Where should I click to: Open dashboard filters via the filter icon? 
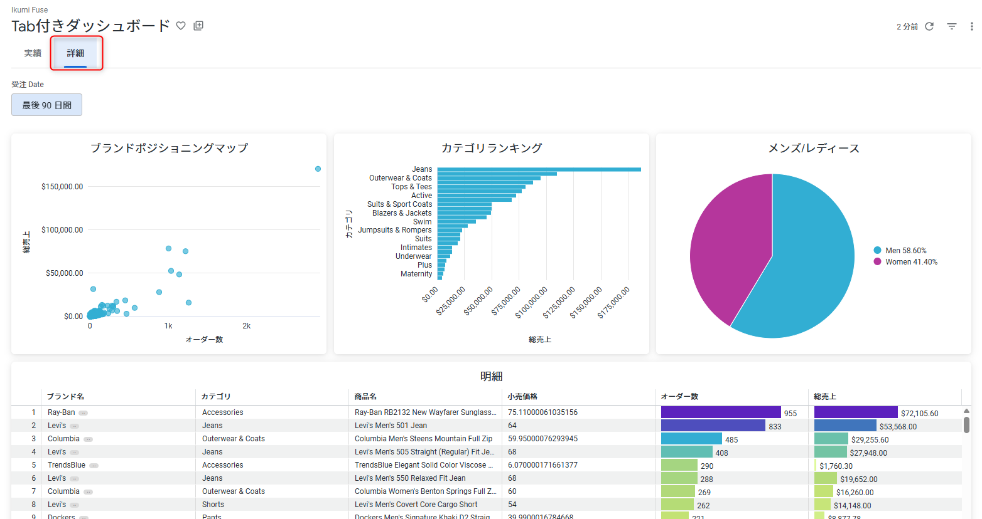coord(951,26)
